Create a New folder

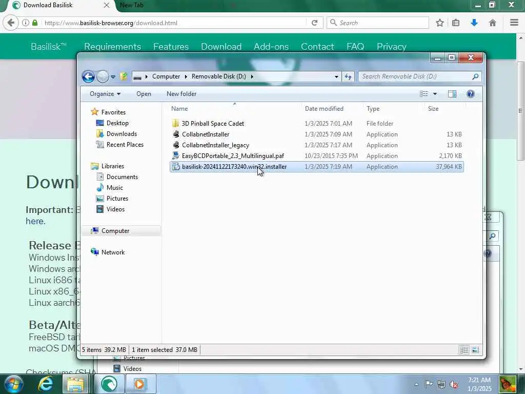click(x=181, y=94)
